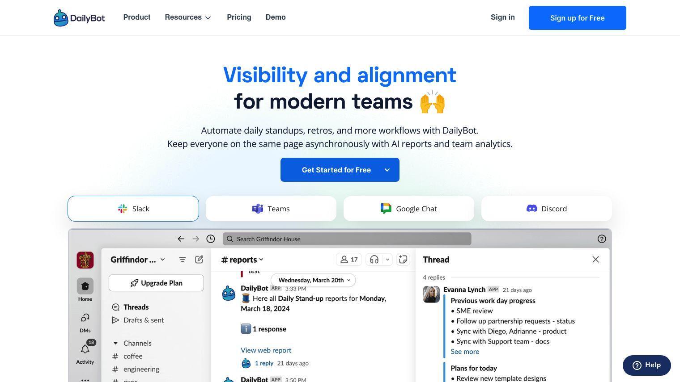This screenshot has height=382, width=680.
Task: Go to the Pricing page
Action: coord(239,17)
